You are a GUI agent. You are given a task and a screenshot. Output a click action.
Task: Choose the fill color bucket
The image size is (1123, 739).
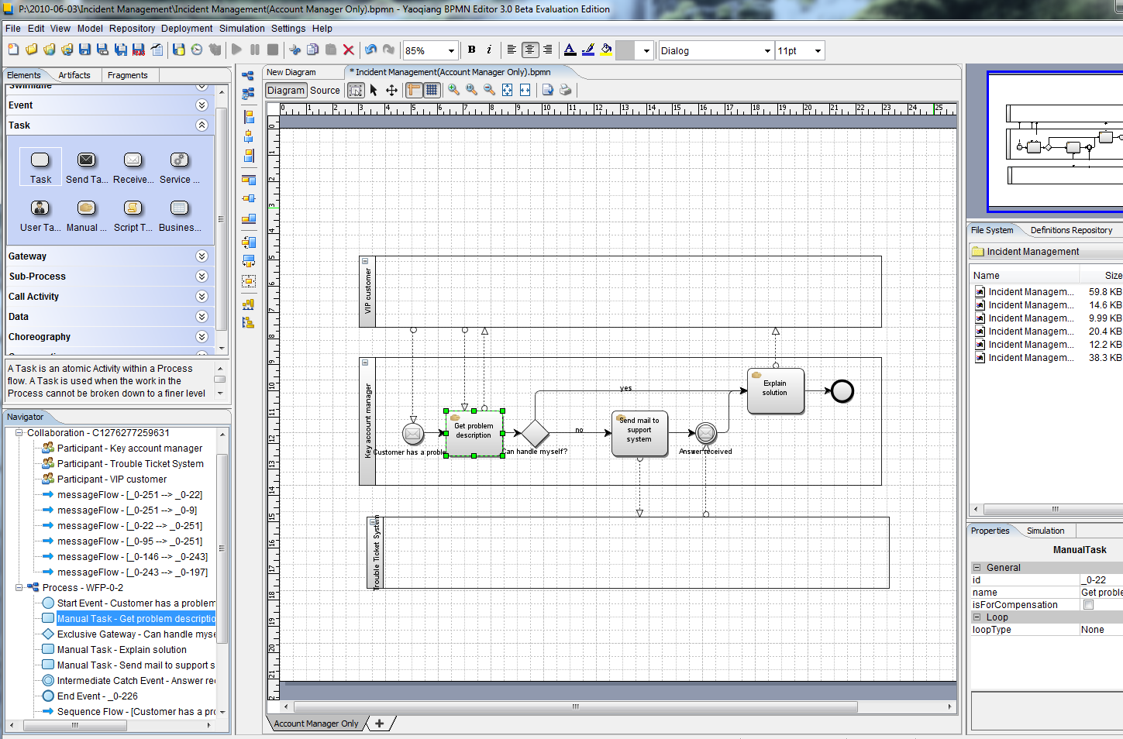pos(606,50)
